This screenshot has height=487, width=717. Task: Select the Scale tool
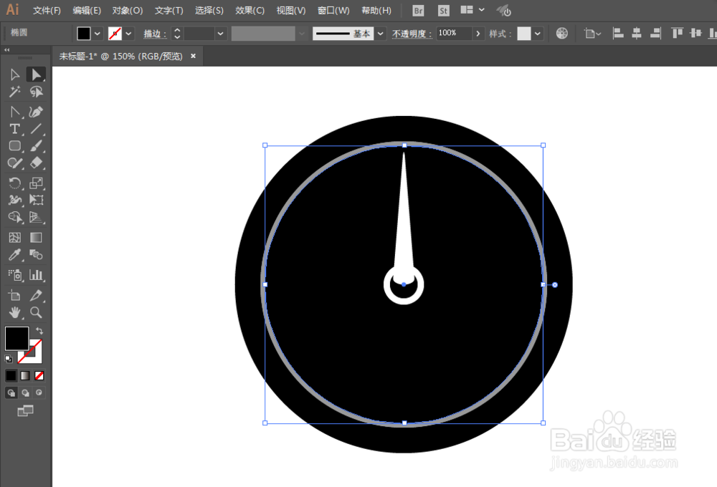coord(36,183)
